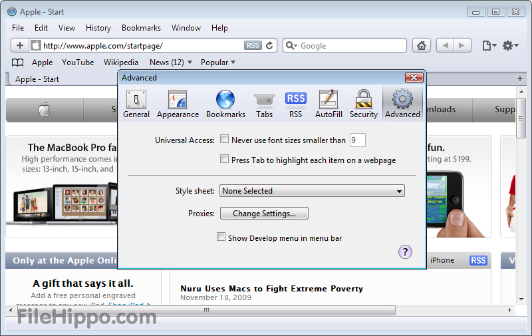Click the site icon beside the URL
This screenshot has height=336, width=532.
36,45
